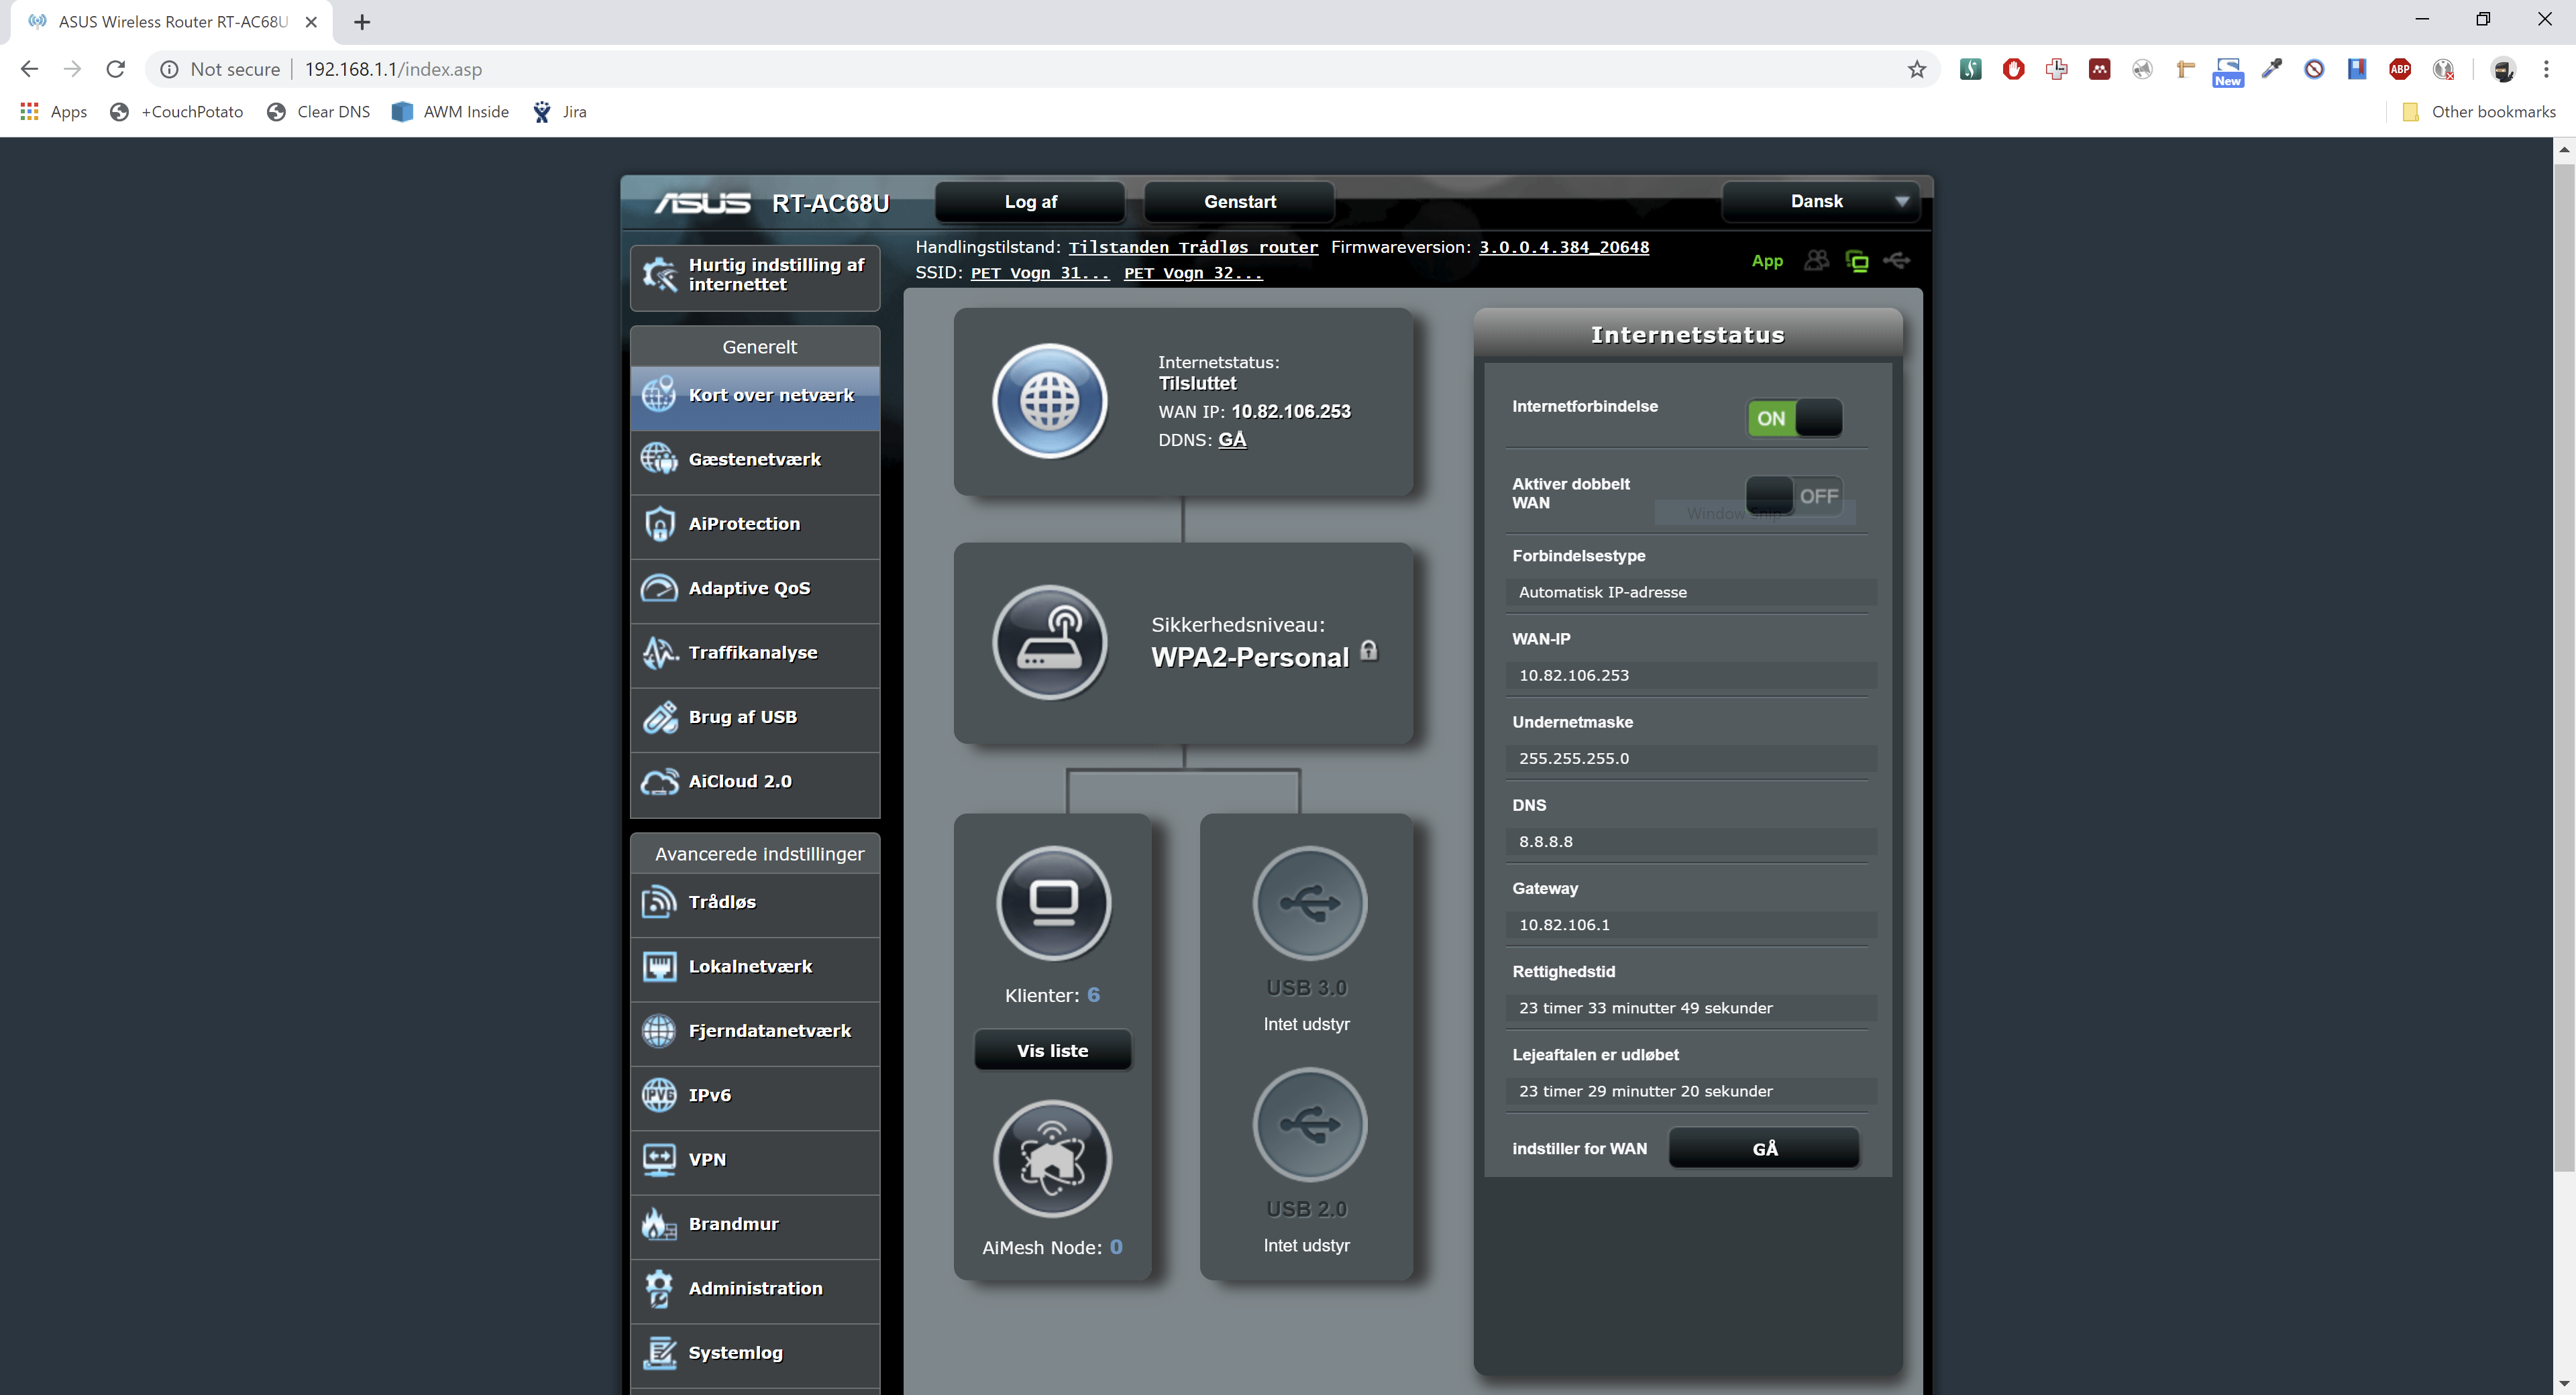This screenshot has height=1395, width=2576.
Task: Click the Clients computer monitor icon
Action: tap(1053, 903)
